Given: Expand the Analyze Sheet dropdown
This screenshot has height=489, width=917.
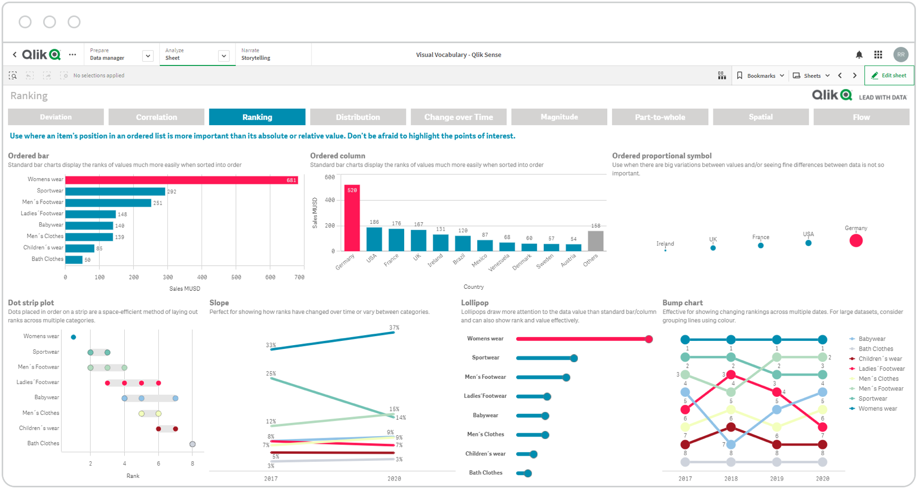Looking at the screenshot, I should point(224,55).
